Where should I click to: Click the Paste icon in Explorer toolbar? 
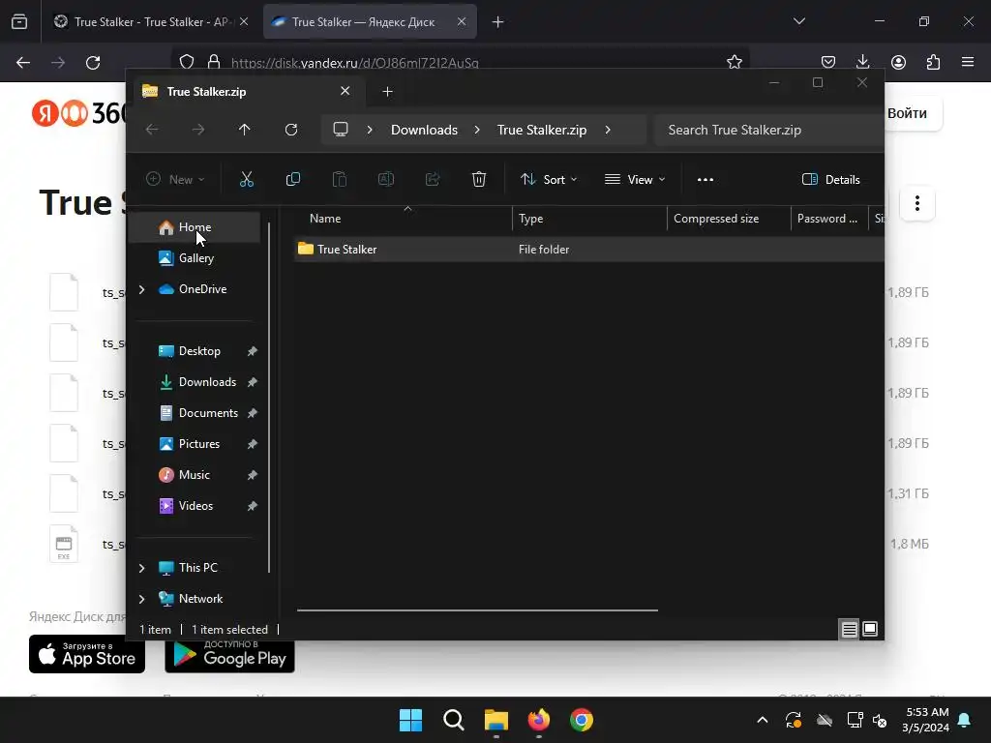point(340,179)
